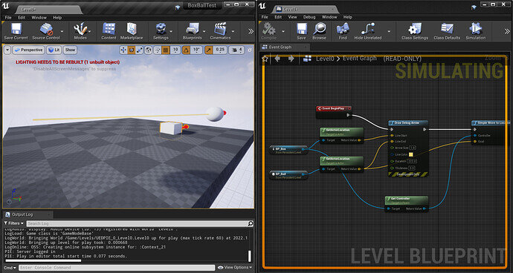The height and width of the screenshot is (273, 513).
Task: Open the Help menu in the Blueprint editor
Action: [348, 17]
